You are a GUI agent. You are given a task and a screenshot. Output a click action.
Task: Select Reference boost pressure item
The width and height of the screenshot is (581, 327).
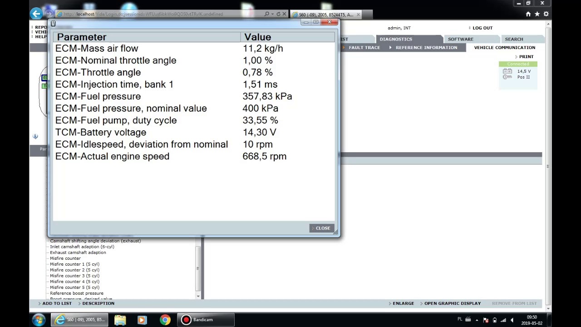pyautogui.click(x=77, y=293)
